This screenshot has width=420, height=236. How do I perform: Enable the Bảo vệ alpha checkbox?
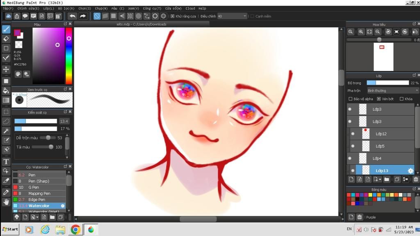click(x=350, y=99)
